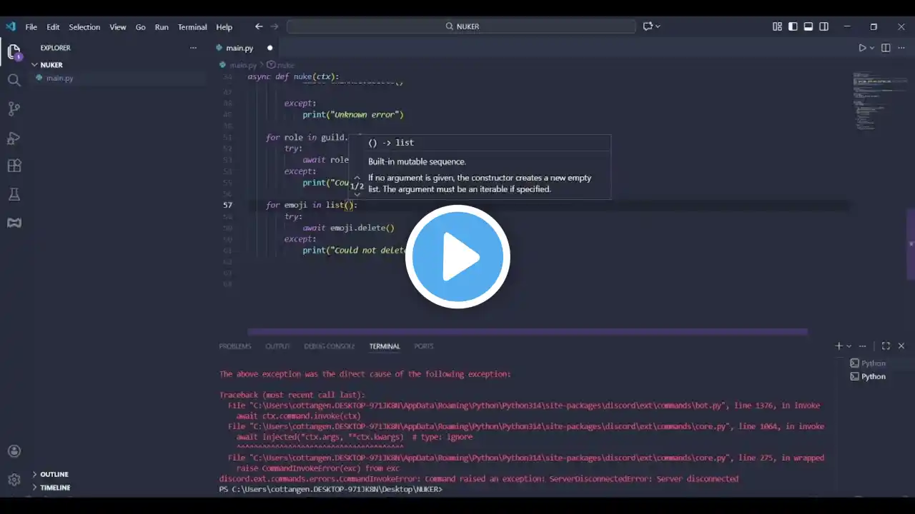Select main.py file in Explorer tree
This screenshot has width=915, height=514.
click(59, 79)
